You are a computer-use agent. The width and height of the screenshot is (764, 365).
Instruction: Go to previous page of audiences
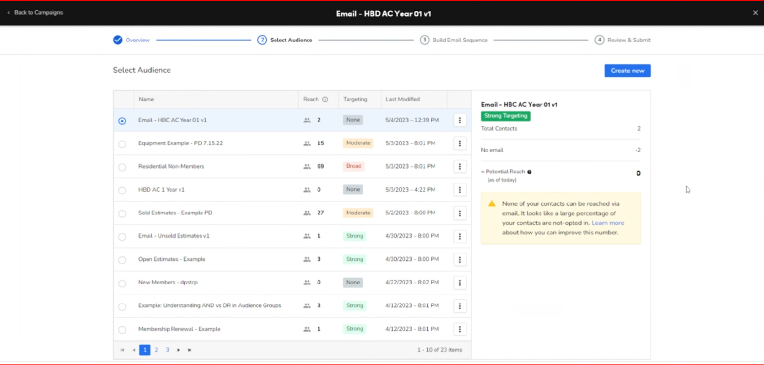click(x=134, y=350)
